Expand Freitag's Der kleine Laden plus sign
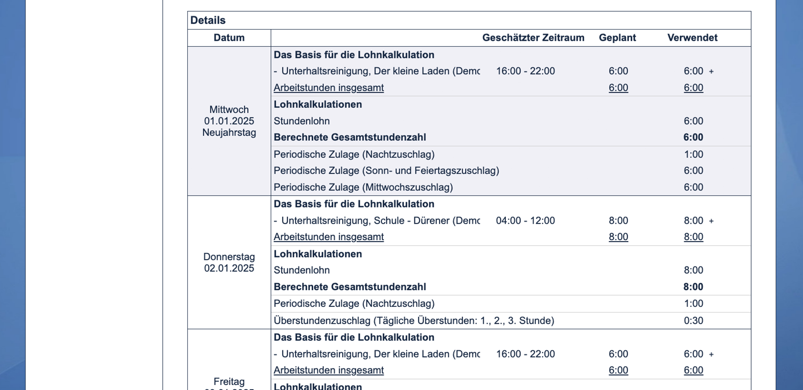This screenshot has height=390, width=803. (711, 354)
